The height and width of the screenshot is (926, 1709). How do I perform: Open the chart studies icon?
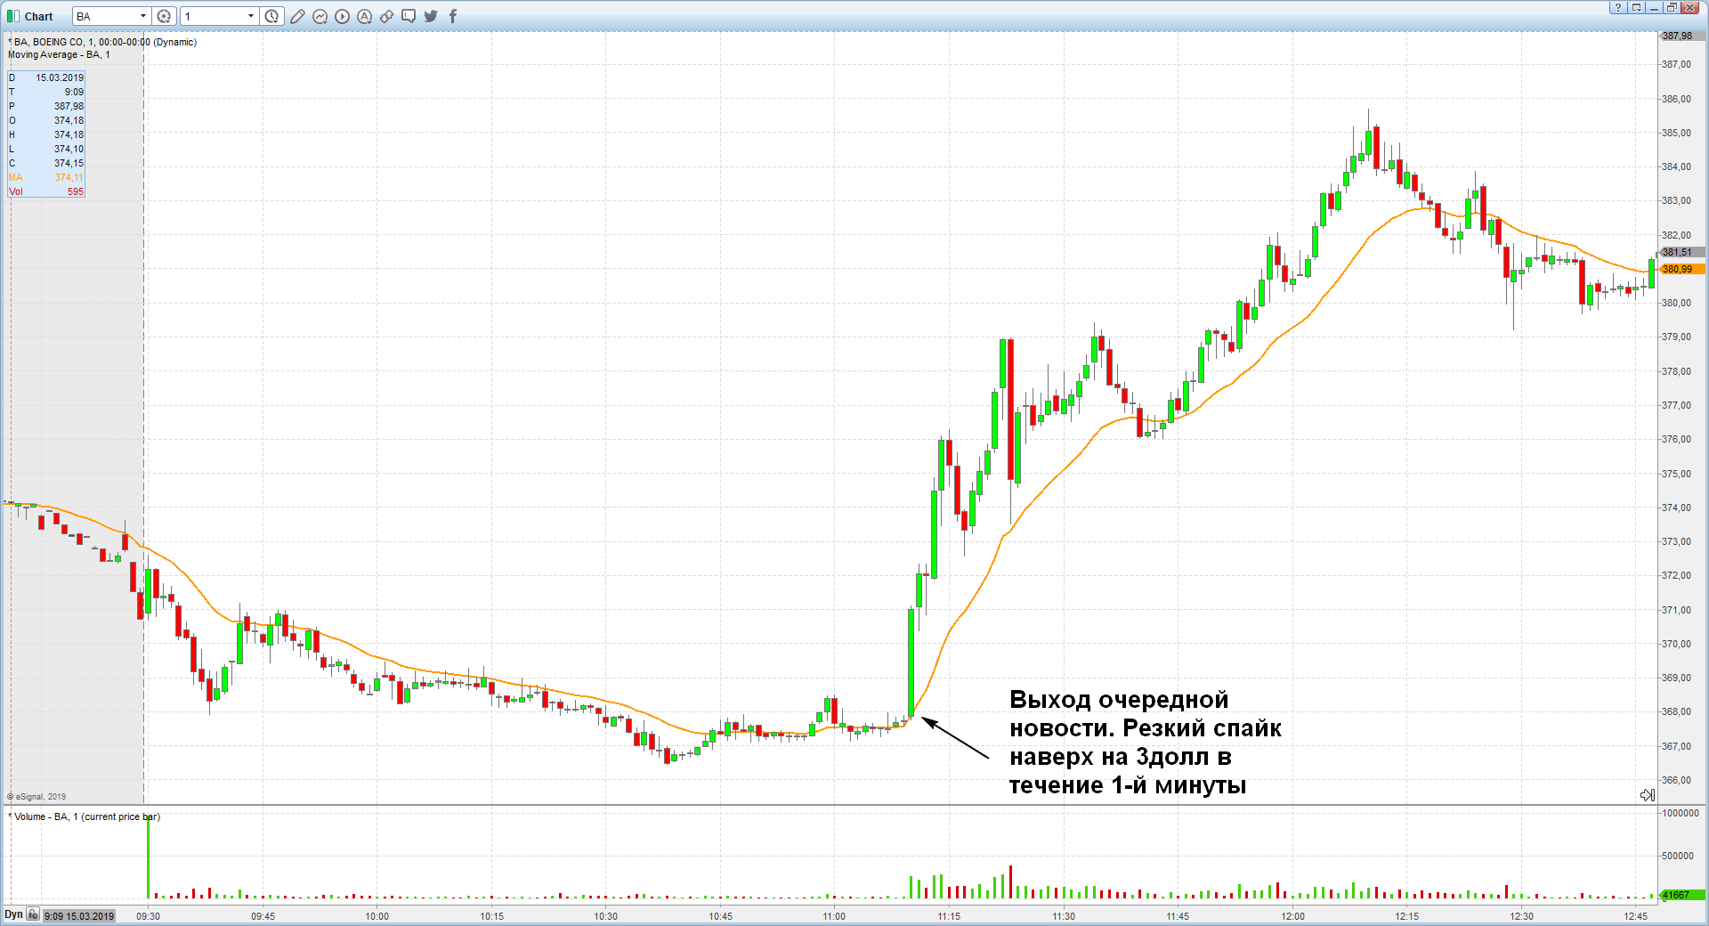(320, 16)
